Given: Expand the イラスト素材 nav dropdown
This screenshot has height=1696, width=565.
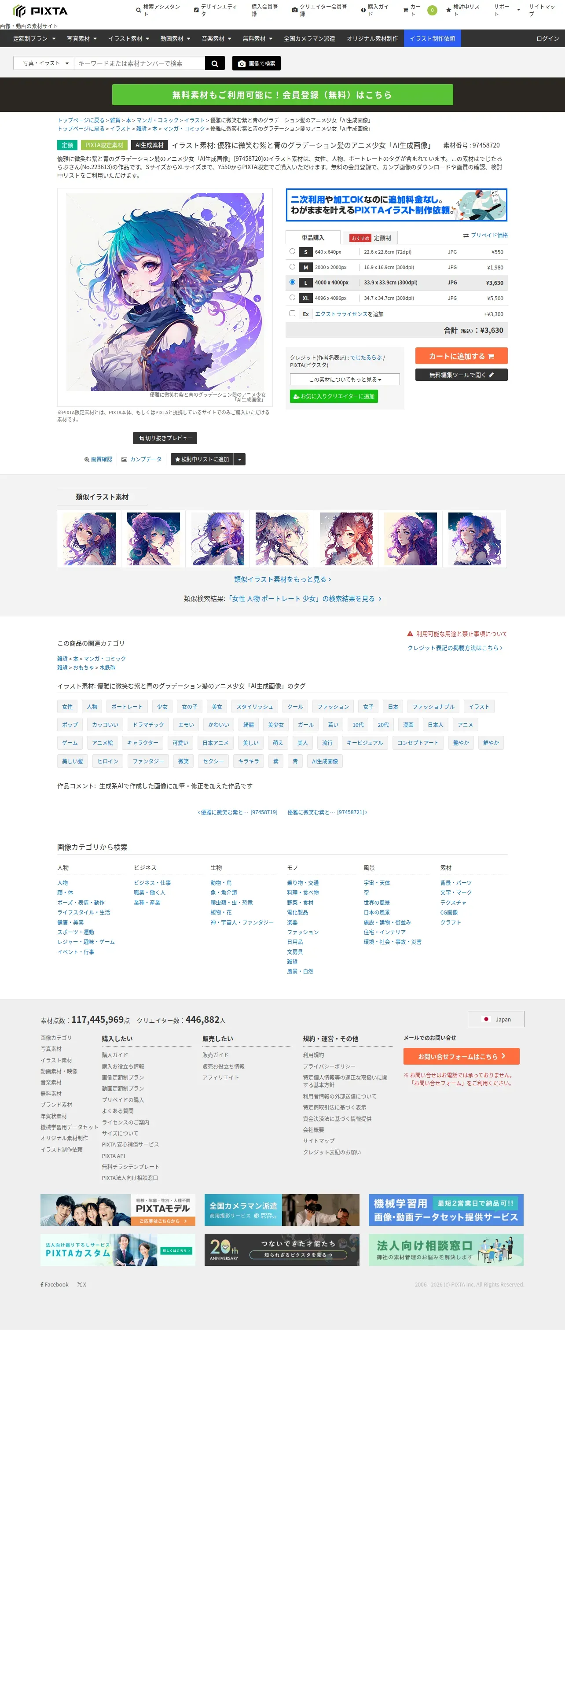Looking at the screenshot, I should tap(128, 39).
